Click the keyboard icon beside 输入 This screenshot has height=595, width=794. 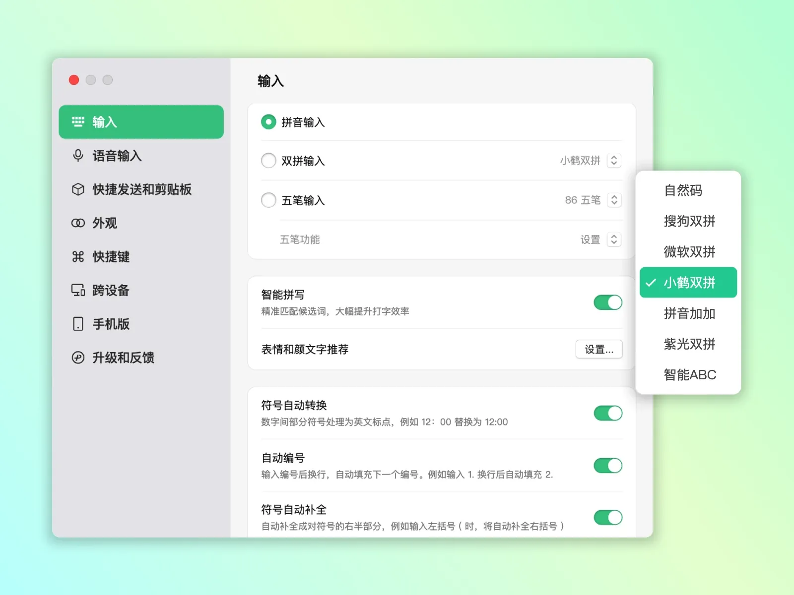[78, 122]
